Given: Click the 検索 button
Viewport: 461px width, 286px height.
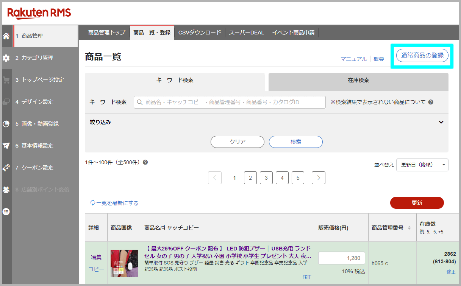Looking at the screenshot, I should coord(296,142).
